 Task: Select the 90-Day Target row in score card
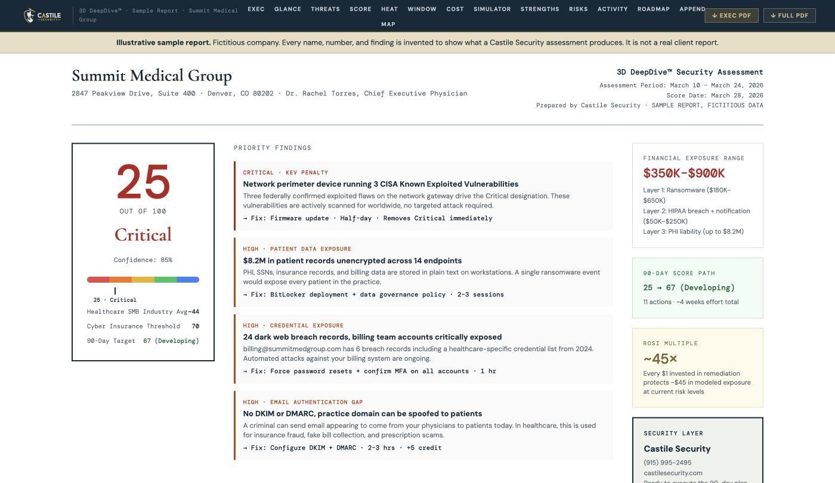click(143, 341)
